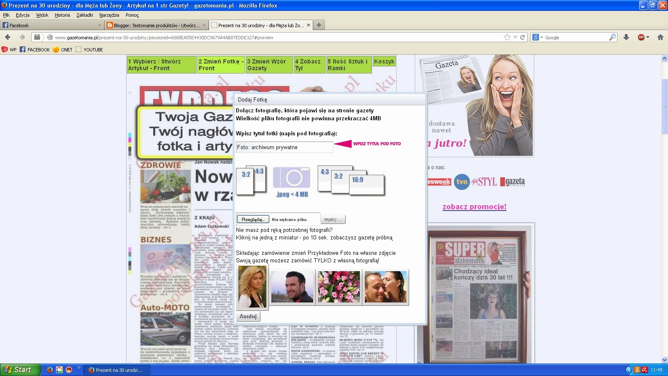Screen dimensions: 668x376
Task: Close the Facebook tab
Action: (x=100, y=25)
